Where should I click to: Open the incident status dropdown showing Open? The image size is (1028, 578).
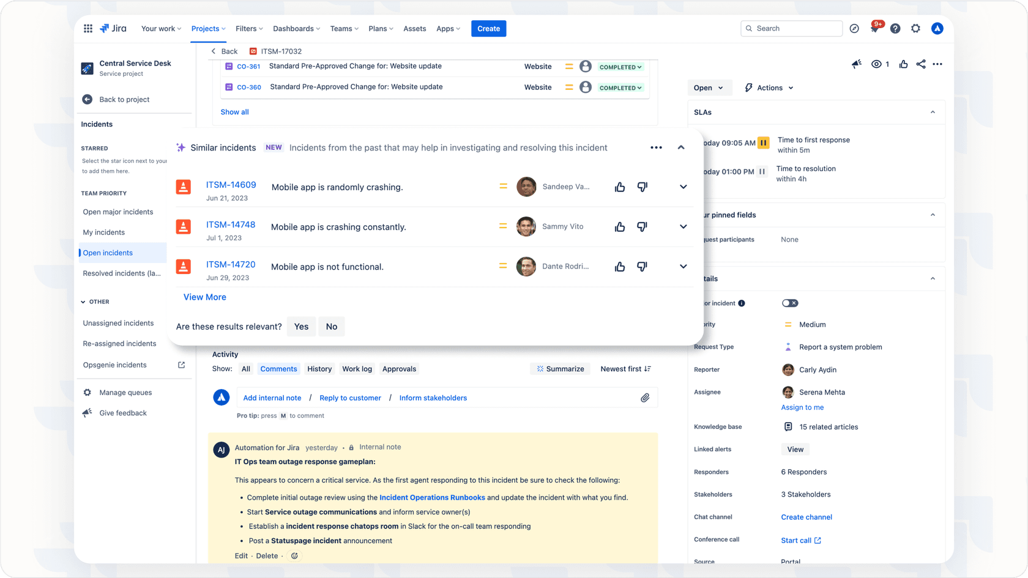[709, 87]
